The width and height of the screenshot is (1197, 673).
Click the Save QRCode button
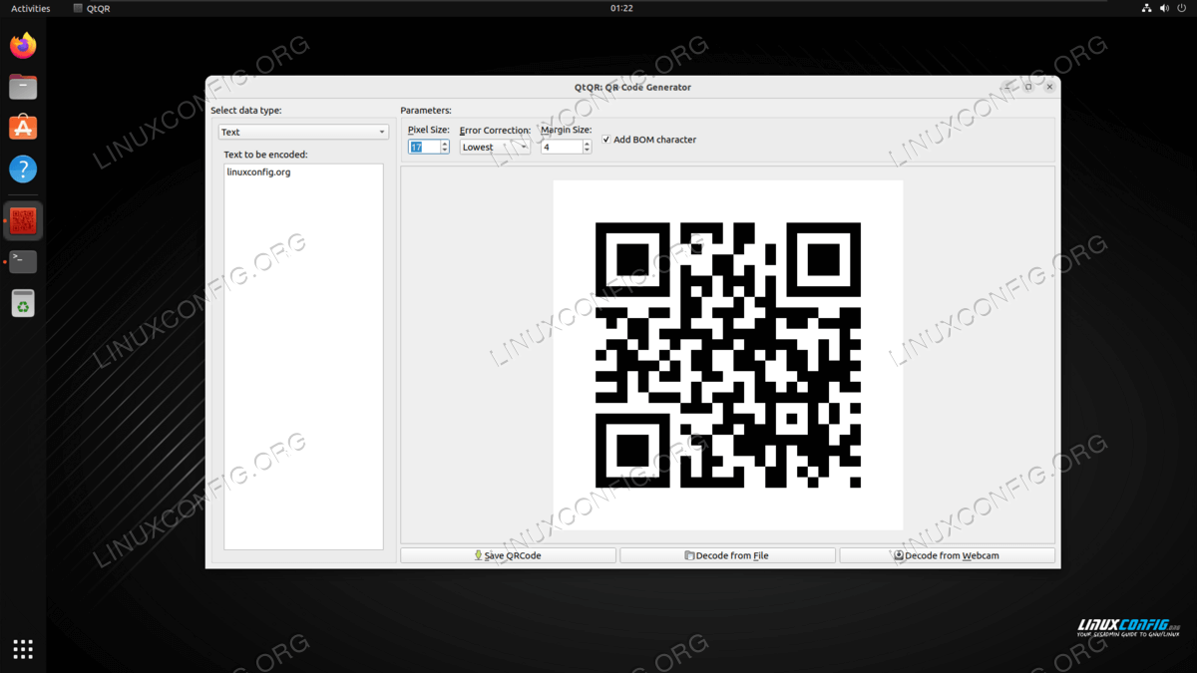[x=508, y=555]
